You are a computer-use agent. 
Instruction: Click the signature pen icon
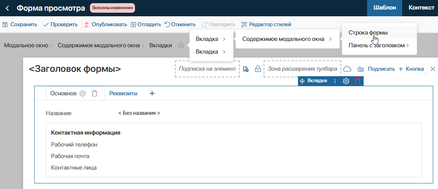pyautogui.click(x=361, y=69)
